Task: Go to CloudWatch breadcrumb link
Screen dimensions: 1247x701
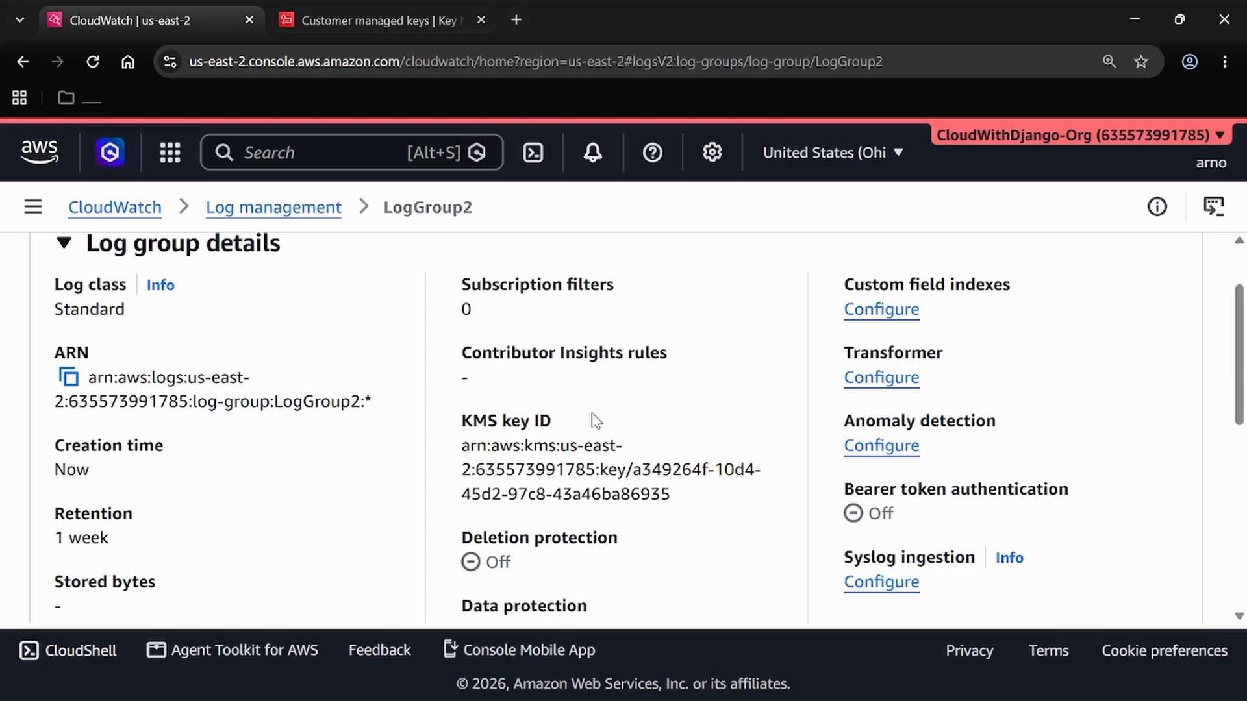Action: (x=115, y=207)
